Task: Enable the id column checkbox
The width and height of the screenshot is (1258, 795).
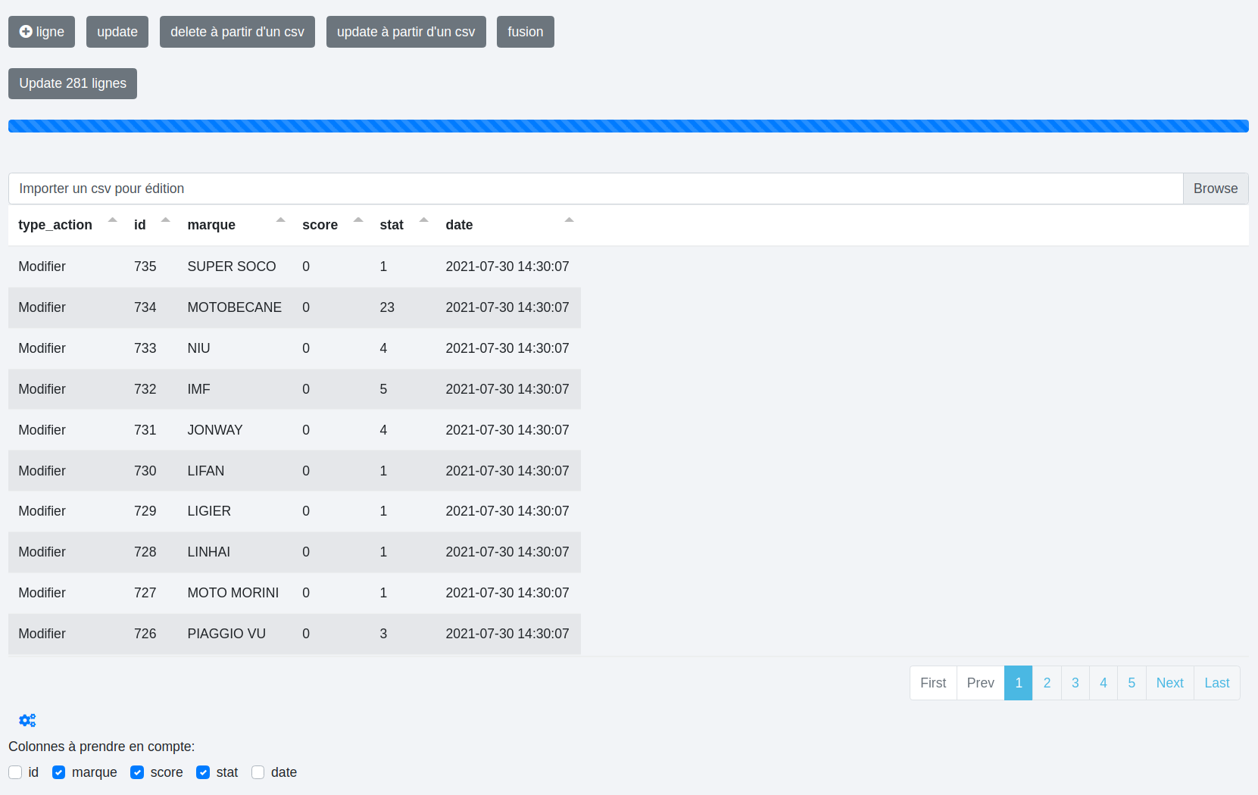Action: tap(15, 772)
